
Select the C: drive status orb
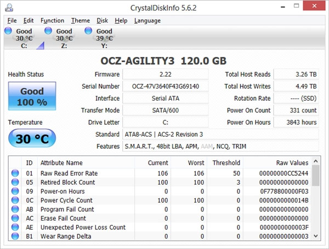(x=8, y=31)
